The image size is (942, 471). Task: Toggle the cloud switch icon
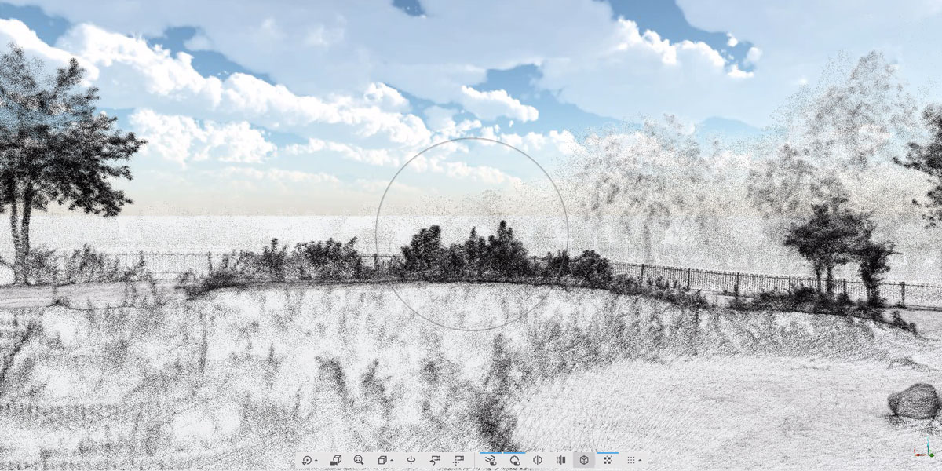(514, 460)
